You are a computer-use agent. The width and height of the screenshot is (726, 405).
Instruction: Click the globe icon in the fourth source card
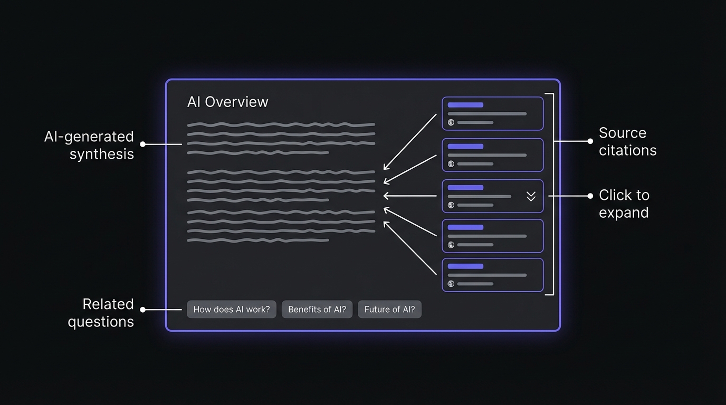pyautogui.click(x=451, y=245)
